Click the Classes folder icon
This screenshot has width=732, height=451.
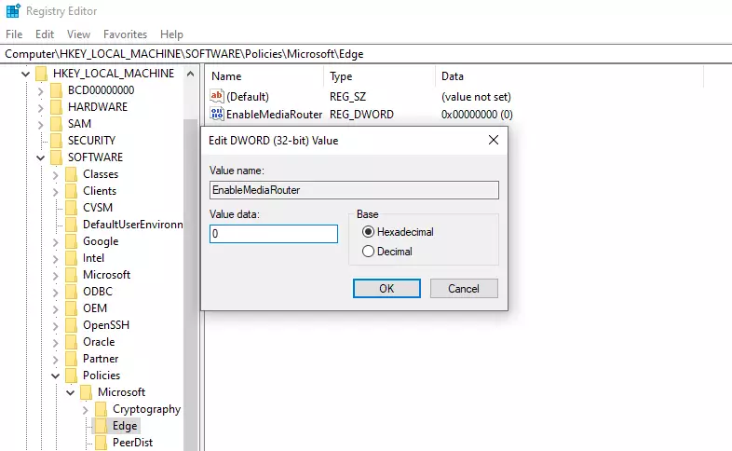click(x=72, y=174)
